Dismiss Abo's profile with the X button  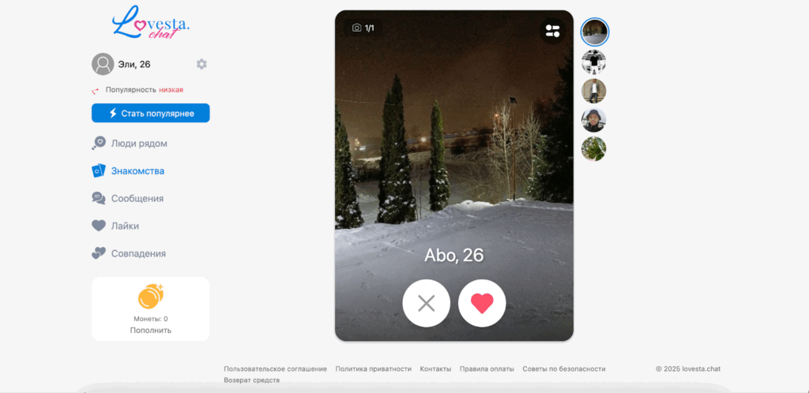click(x=426, y=303)
